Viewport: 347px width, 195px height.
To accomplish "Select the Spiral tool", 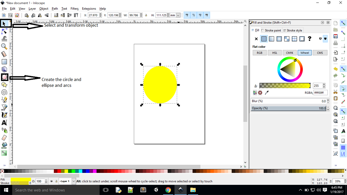I will [x=4, y=92].
